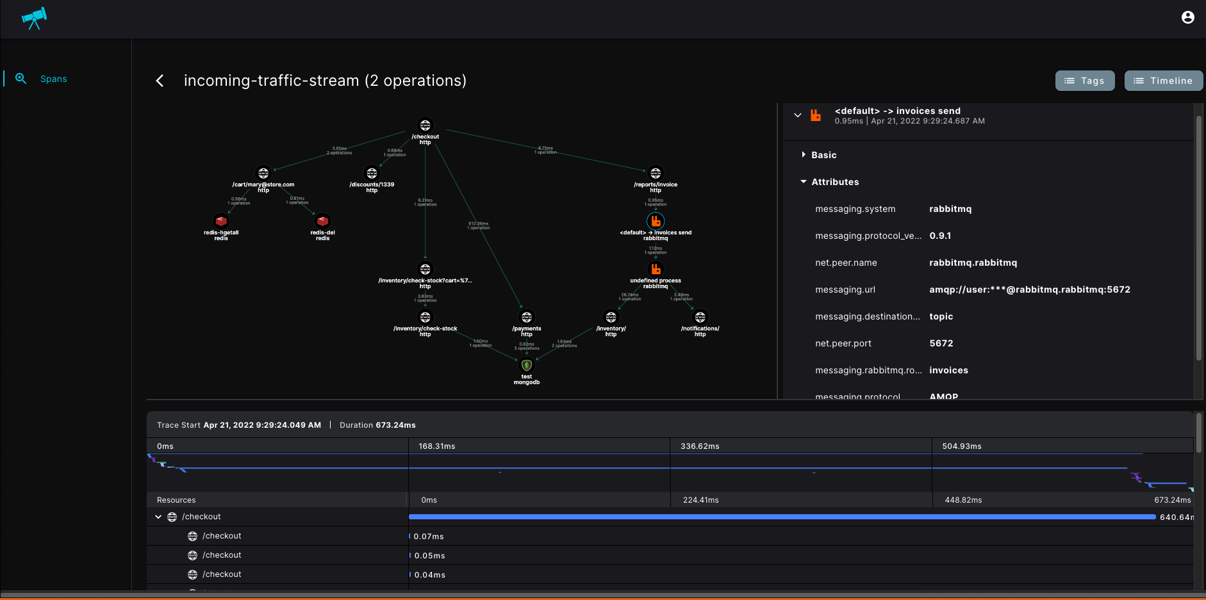Select the redis-del node
The width and height of the screenshot is (1206, 600).
click(x=323, y=222)
